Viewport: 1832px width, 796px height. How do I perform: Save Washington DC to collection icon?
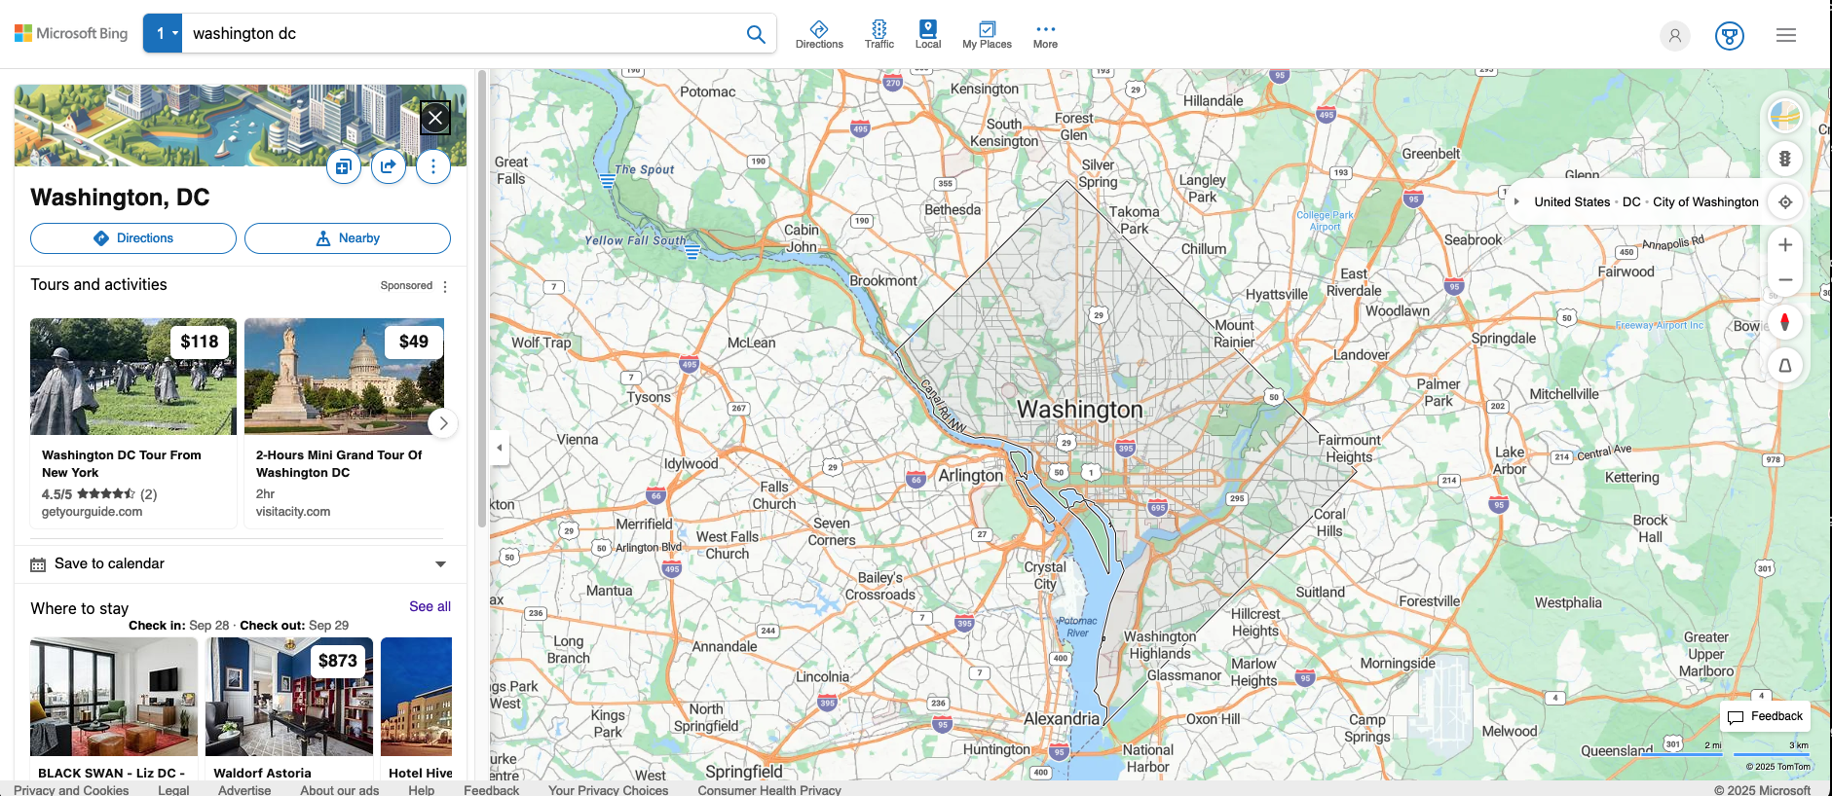[x=343, y=166]
